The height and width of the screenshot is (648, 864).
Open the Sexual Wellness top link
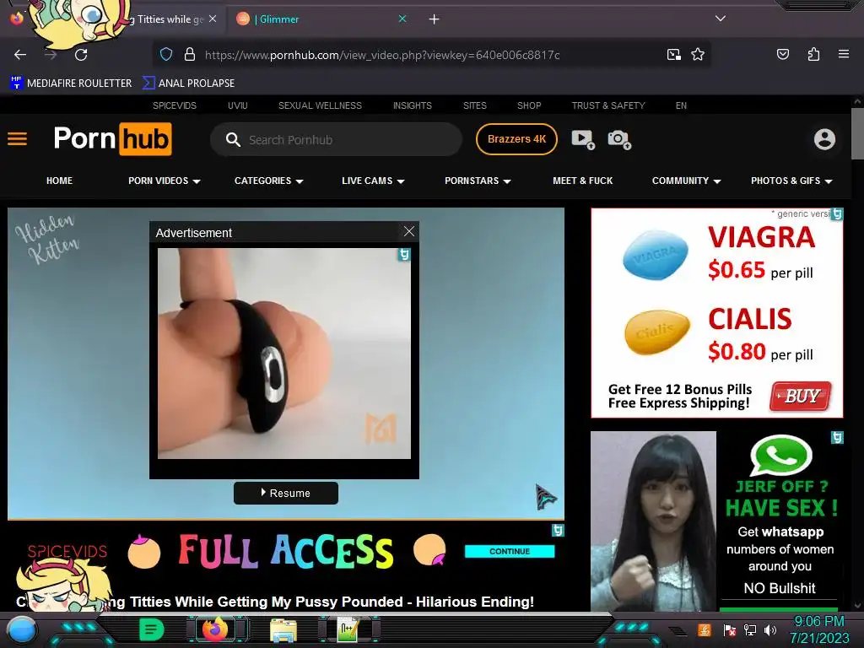click(x=320, y=105)
